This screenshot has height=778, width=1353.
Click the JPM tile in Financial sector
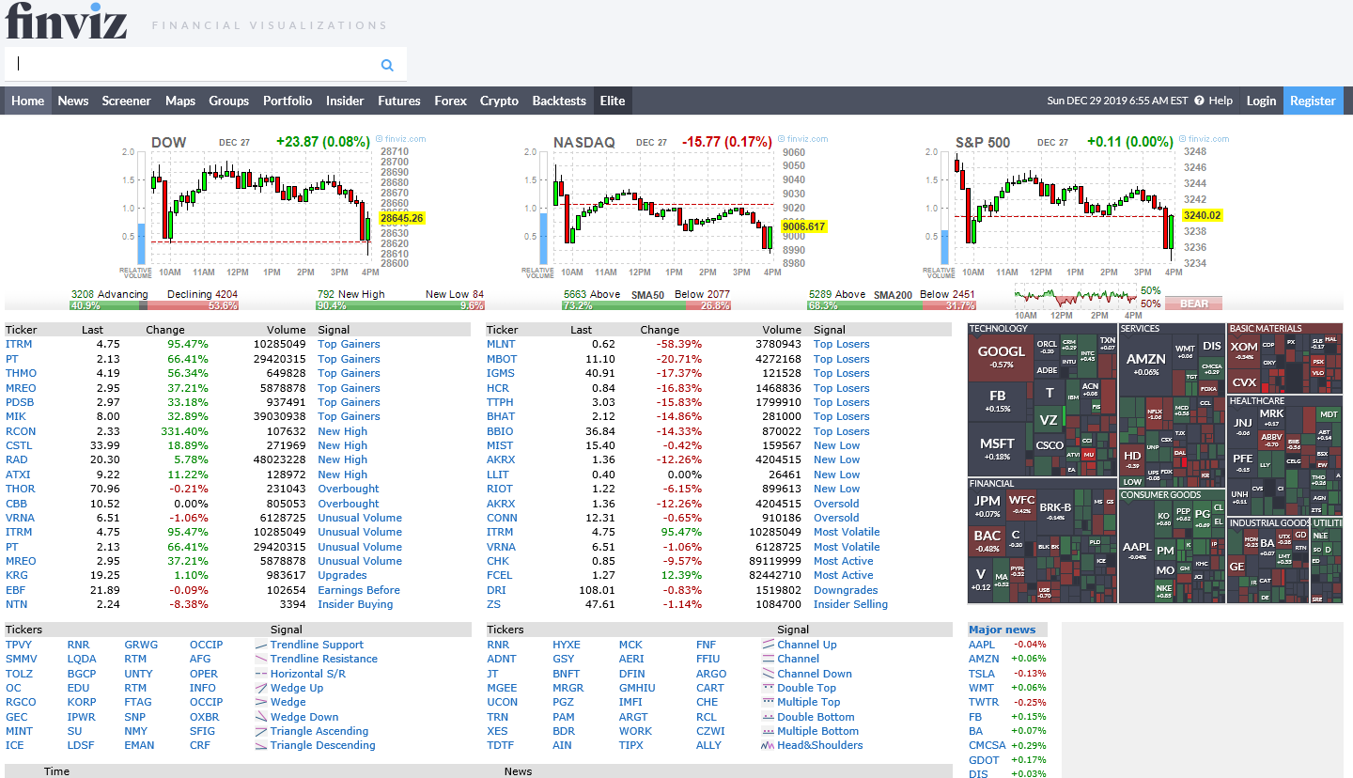coord(988,506)
